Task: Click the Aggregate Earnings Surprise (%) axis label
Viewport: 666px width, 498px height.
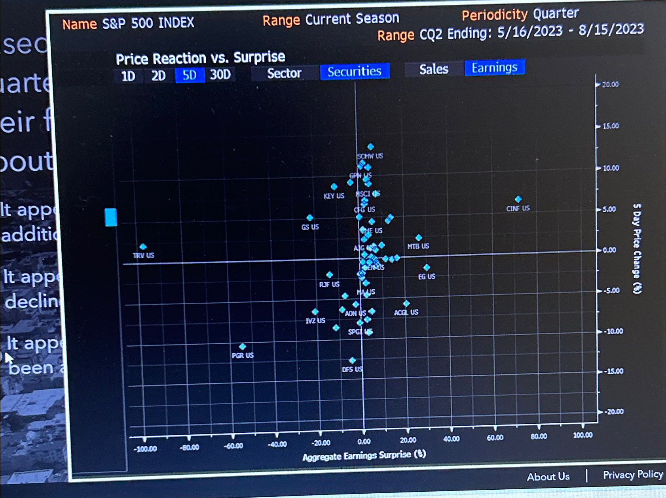Action: (x=364, y=455)
